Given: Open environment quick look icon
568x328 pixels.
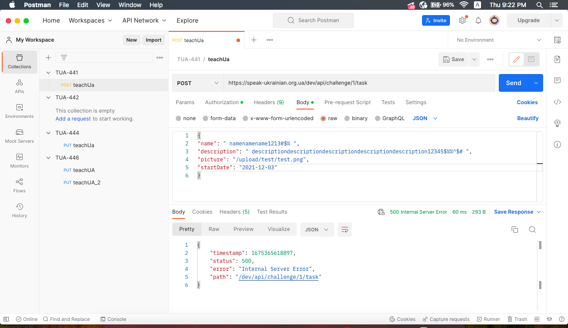Looking at the screenshot, I should point(557,40).
